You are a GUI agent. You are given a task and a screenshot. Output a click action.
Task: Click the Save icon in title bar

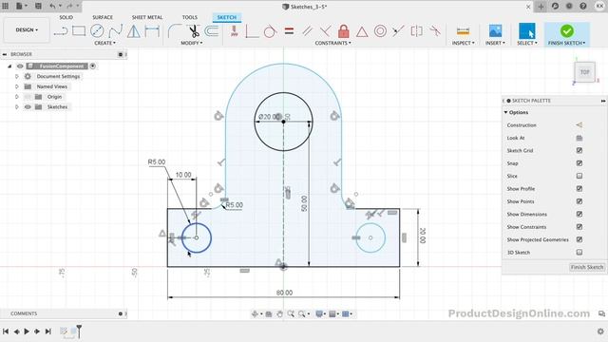[x=38, y=7]
